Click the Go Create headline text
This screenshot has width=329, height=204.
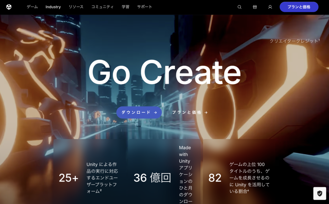coord(164,72)
